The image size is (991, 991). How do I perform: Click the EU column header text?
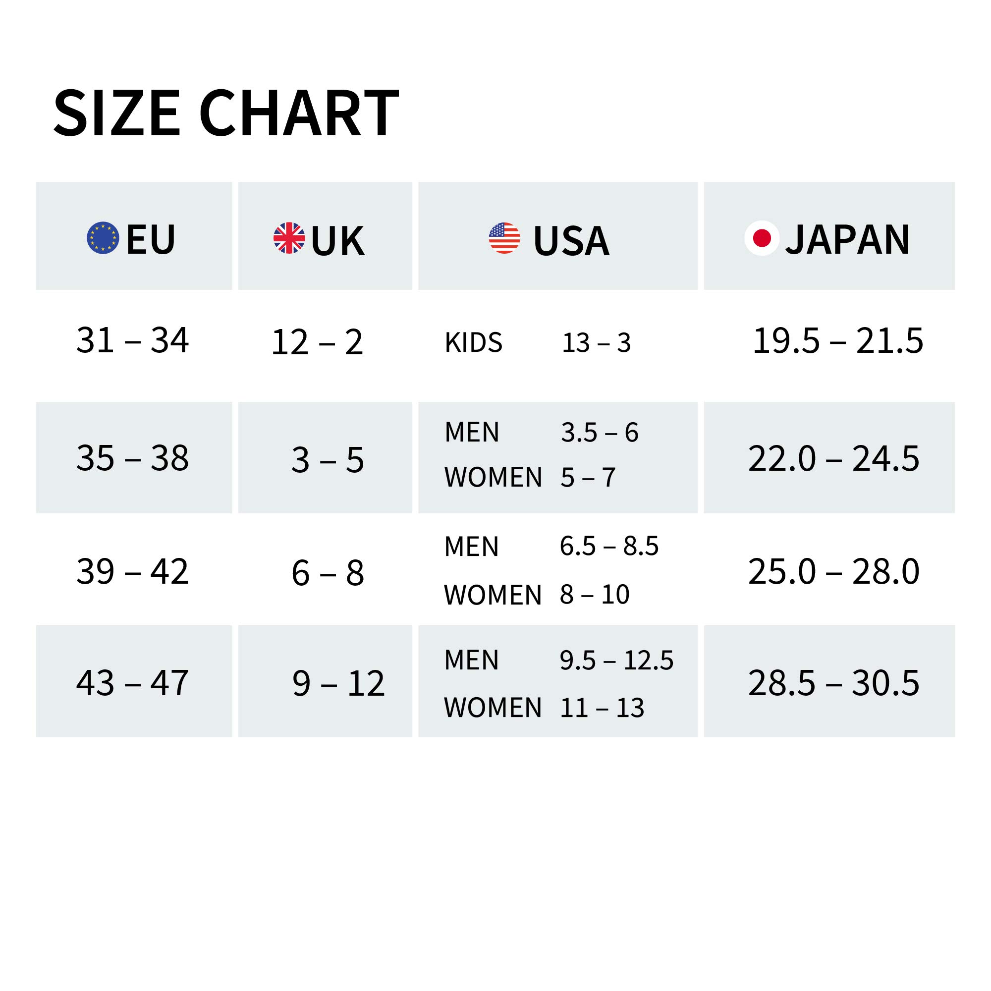click(150, 239)
